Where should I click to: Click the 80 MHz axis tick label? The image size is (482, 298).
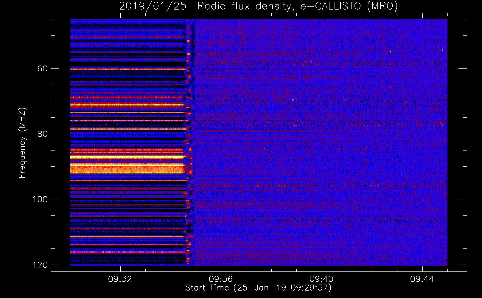tap(42, 134)
